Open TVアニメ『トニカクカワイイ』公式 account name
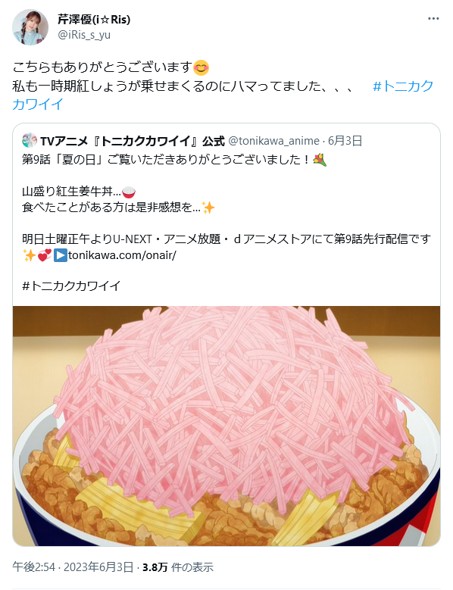The height and width of the screenshot is (590, 453). [x=133, y=141]
